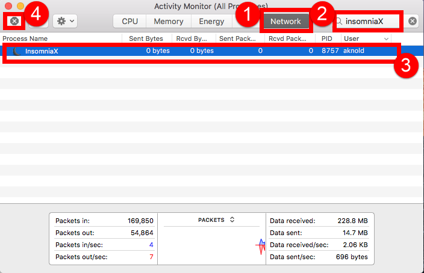Screen dimensions: 424x273
Task: Sort by Sent Packets column header
Action: (x=239, y=38)
